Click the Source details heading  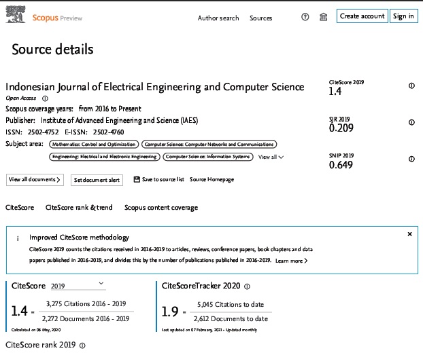point(52,50)
